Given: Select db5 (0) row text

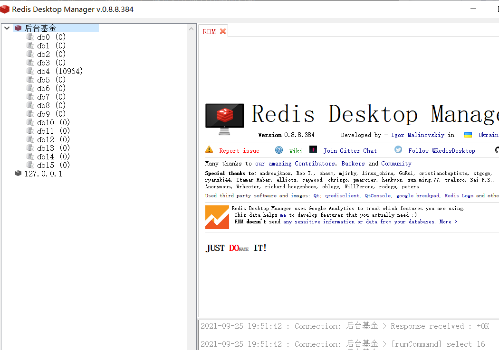Looking at the screenshot, I should [x=51, y=80].
